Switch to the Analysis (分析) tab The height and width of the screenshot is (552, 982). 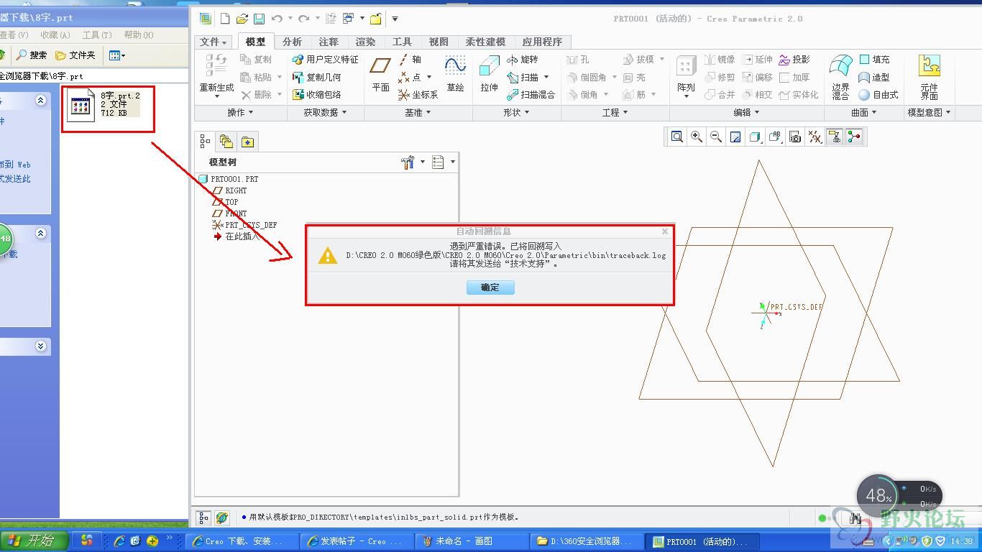293,42
